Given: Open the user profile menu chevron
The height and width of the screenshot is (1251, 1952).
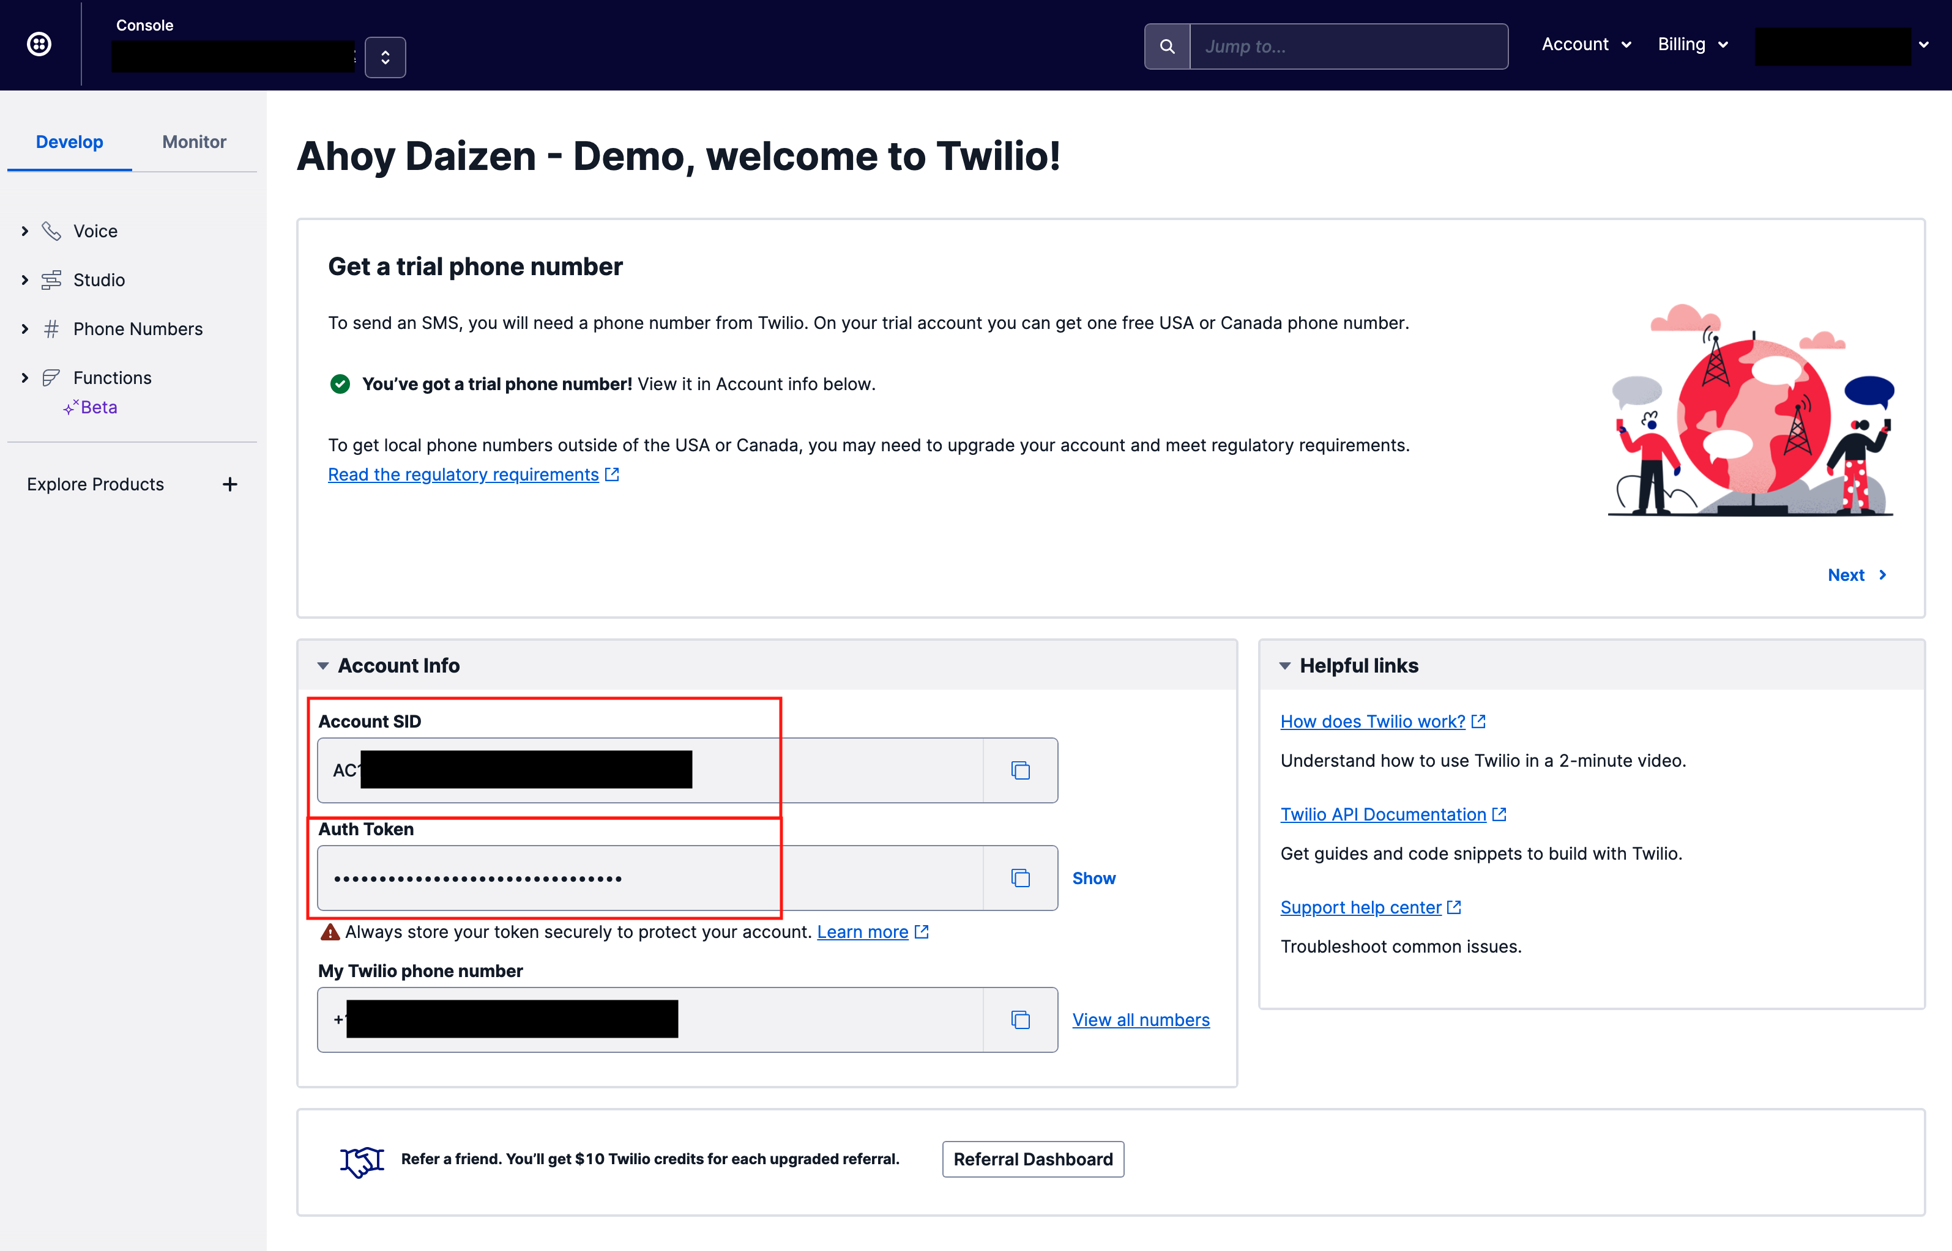Looking at the screenshot, I should pyautogui.click(x=1923, y=45).
